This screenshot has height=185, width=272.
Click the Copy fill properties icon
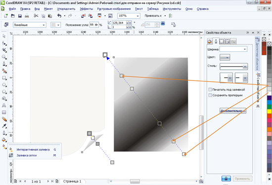[x=173, y=24]
